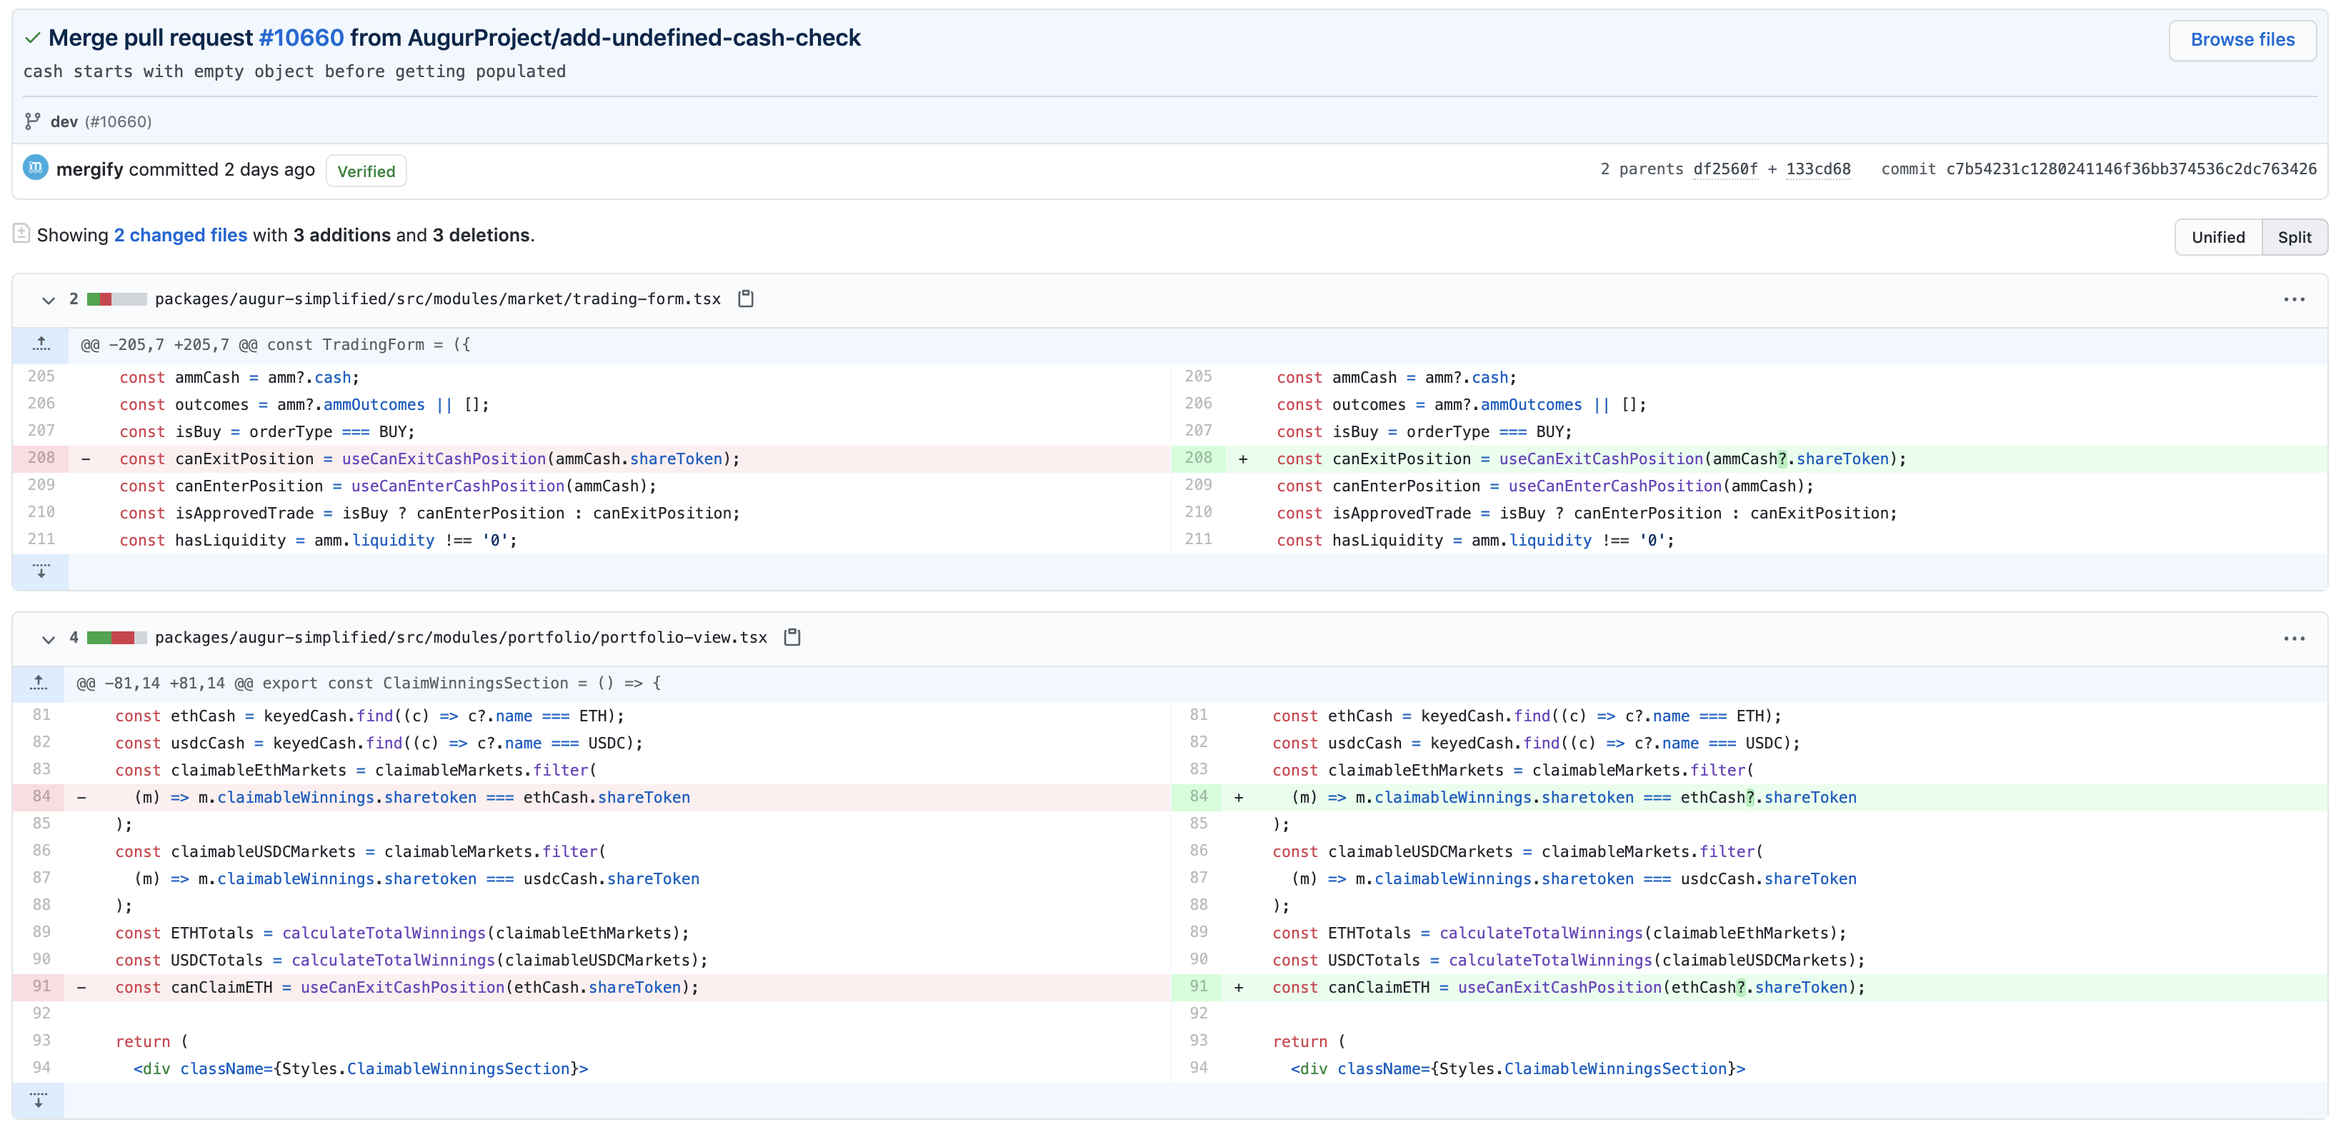
Task: Click green check status icon on commit
Action: [x=33, y=38]
